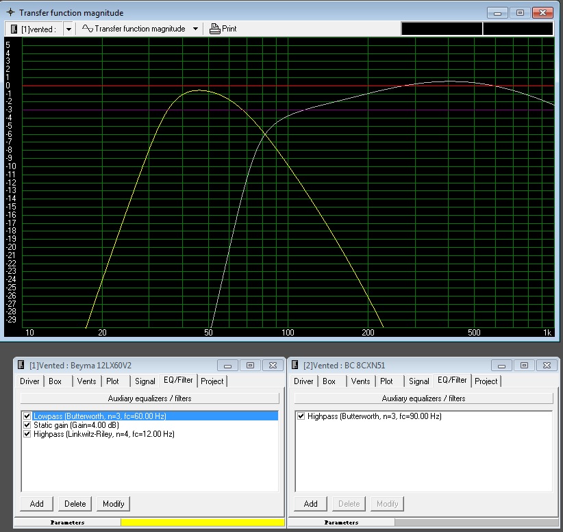Image resolution: width=563 pixels, height=532 pixels.
Task: Toggle the Static gain 4.00 dB checkbox
Action: pos(27,425)
